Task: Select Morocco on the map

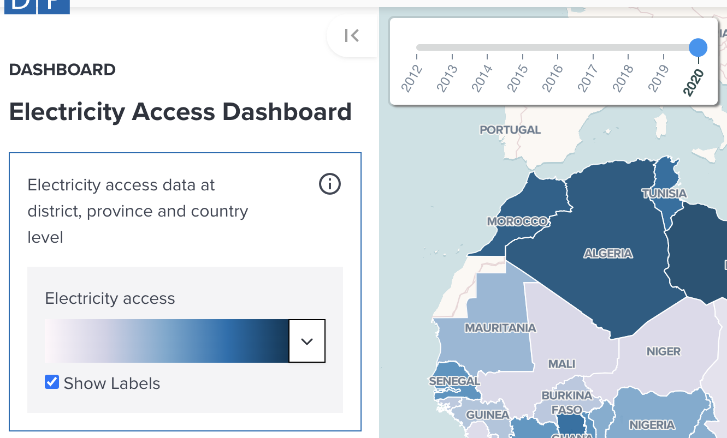Action: (519, 218)
